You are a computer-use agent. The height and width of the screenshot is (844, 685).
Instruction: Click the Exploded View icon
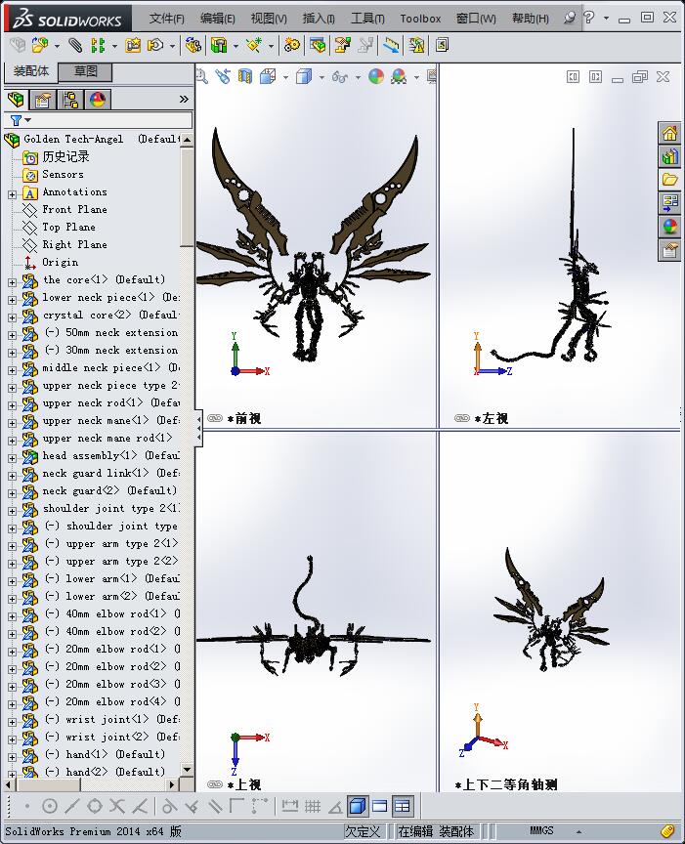(342, 45)
